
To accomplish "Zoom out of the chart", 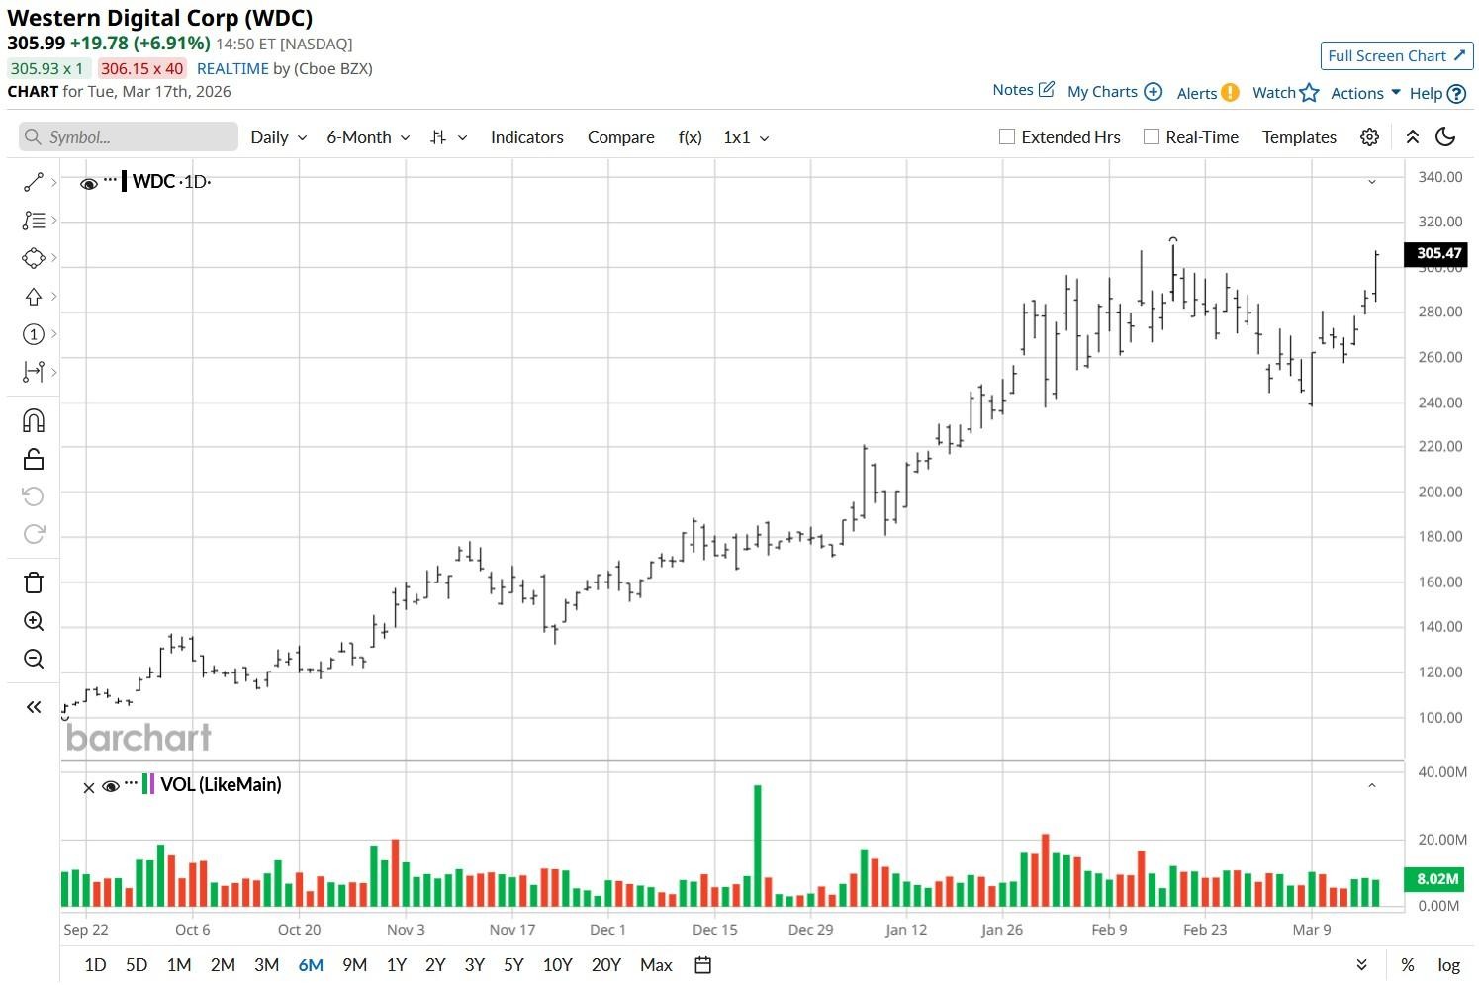I will tap(33, 659).
